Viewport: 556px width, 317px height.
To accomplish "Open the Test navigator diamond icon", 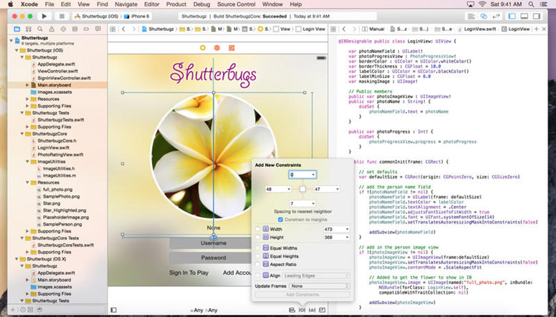I will coord(63,29).
